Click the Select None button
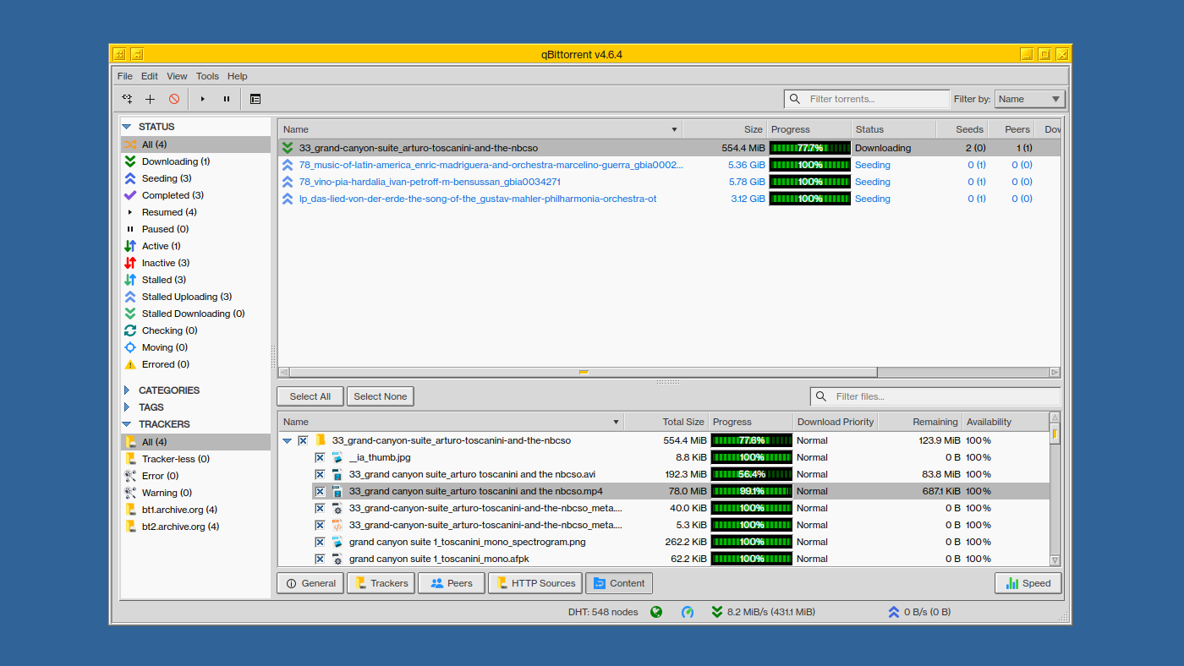Image resolution: width=1184 pixels, height=666 pixels. [x=381, y=396]
